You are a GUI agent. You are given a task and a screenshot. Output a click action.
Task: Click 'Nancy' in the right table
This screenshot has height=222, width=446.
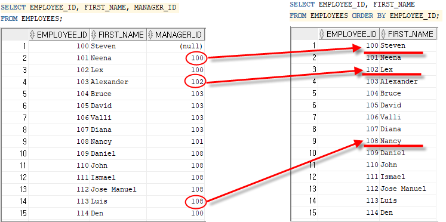pos(390,141)
